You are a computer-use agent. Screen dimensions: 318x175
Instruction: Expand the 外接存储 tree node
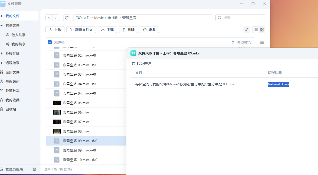(2, 53)
